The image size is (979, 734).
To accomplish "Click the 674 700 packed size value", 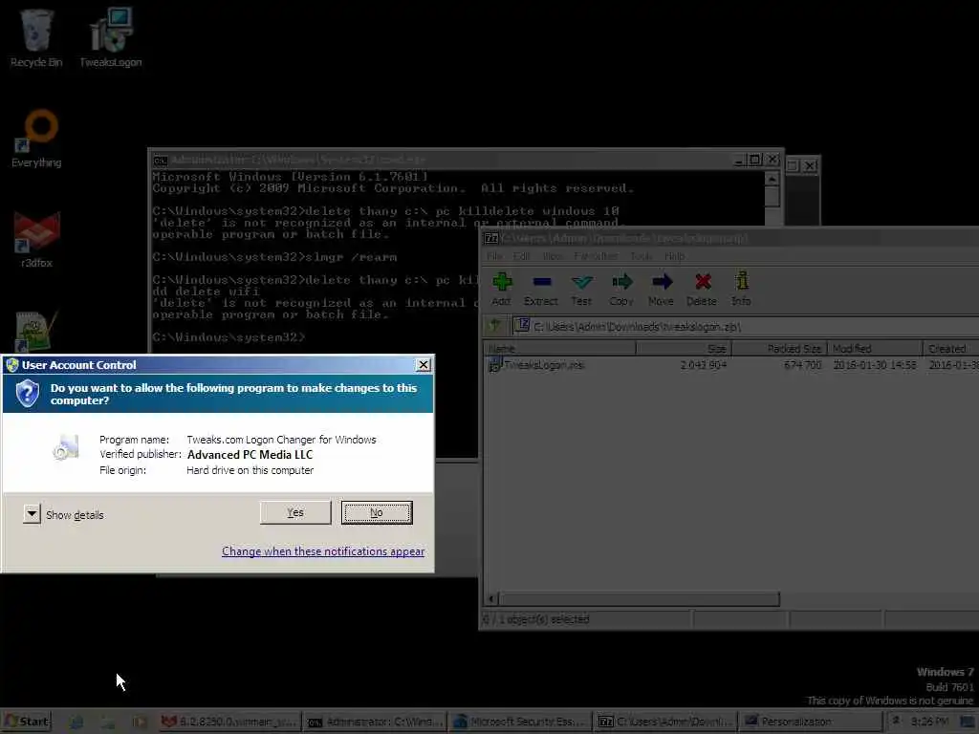I will 802,365.
